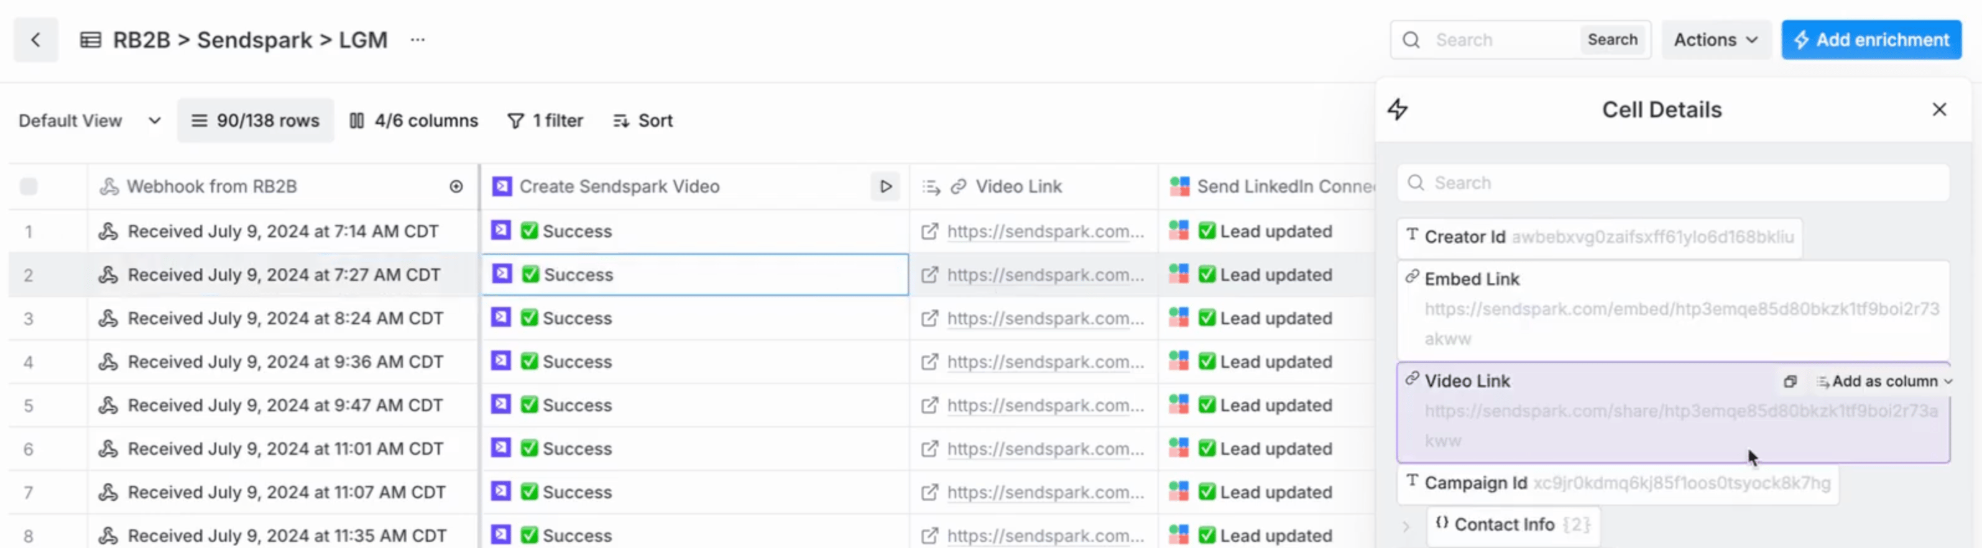This screenshot has width=1982, height=548.
Task: Open row 2 sendspark.com video link
Action: [1046, 275]
